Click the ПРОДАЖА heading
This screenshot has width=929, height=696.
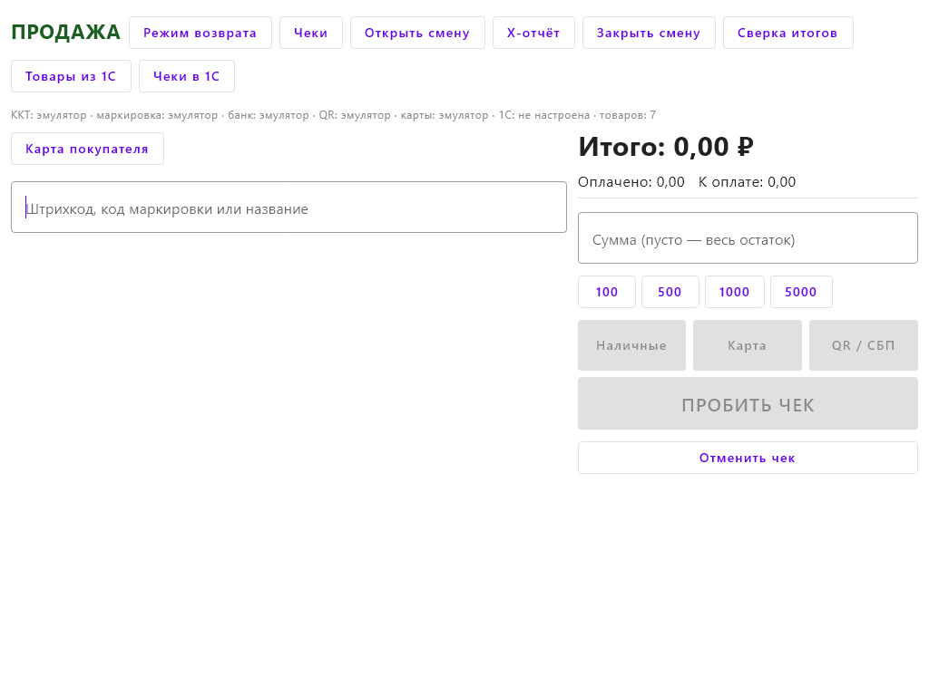pyautogui.click(x=65, y=33)
